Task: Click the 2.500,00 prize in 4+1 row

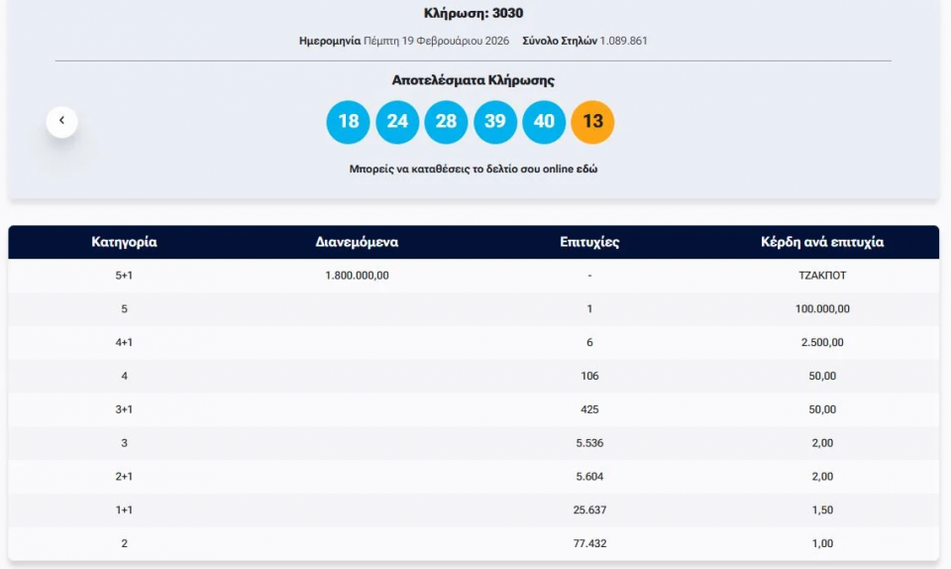Action: point(821,343)
